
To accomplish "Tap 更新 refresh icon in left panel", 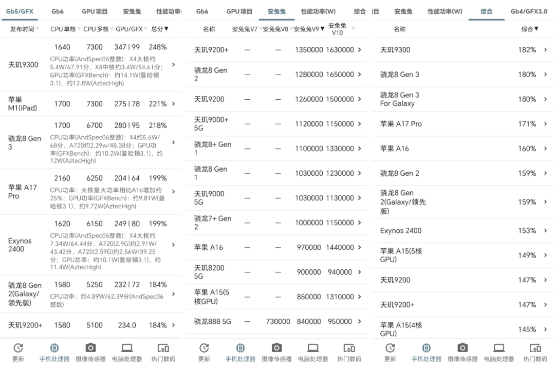I will point(18,348).
